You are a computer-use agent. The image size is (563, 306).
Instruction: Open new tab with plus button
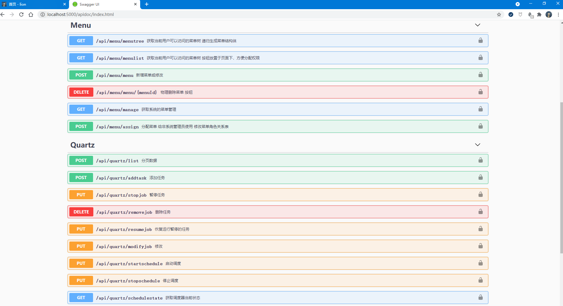coord(147,4)
